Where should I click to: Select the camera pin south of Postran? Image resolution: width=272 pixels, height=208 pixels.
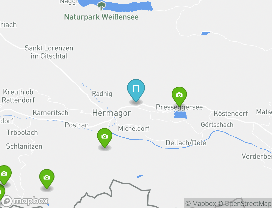[x=105, y=138]
